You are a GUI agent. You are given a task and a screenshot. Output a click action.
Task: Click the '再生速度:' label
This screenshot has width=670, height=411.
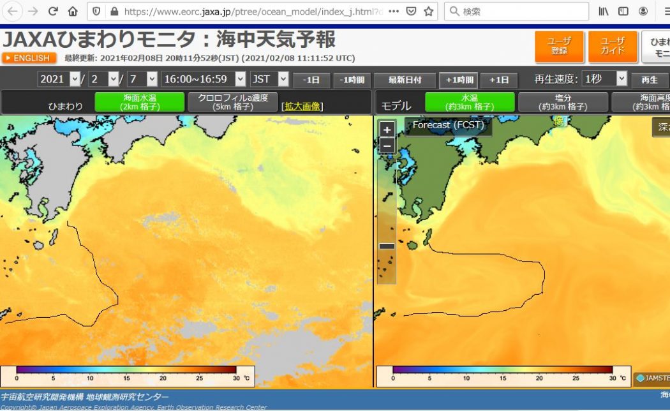pos(556,79)
